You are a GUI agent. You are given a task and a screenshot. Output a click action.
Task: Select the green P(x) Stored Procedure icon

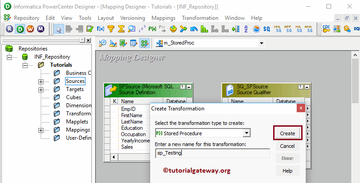click(152, 29)
